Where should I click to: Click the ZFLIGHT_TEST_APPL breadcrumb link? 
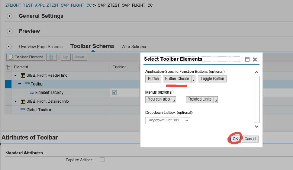tap(48, 5)
